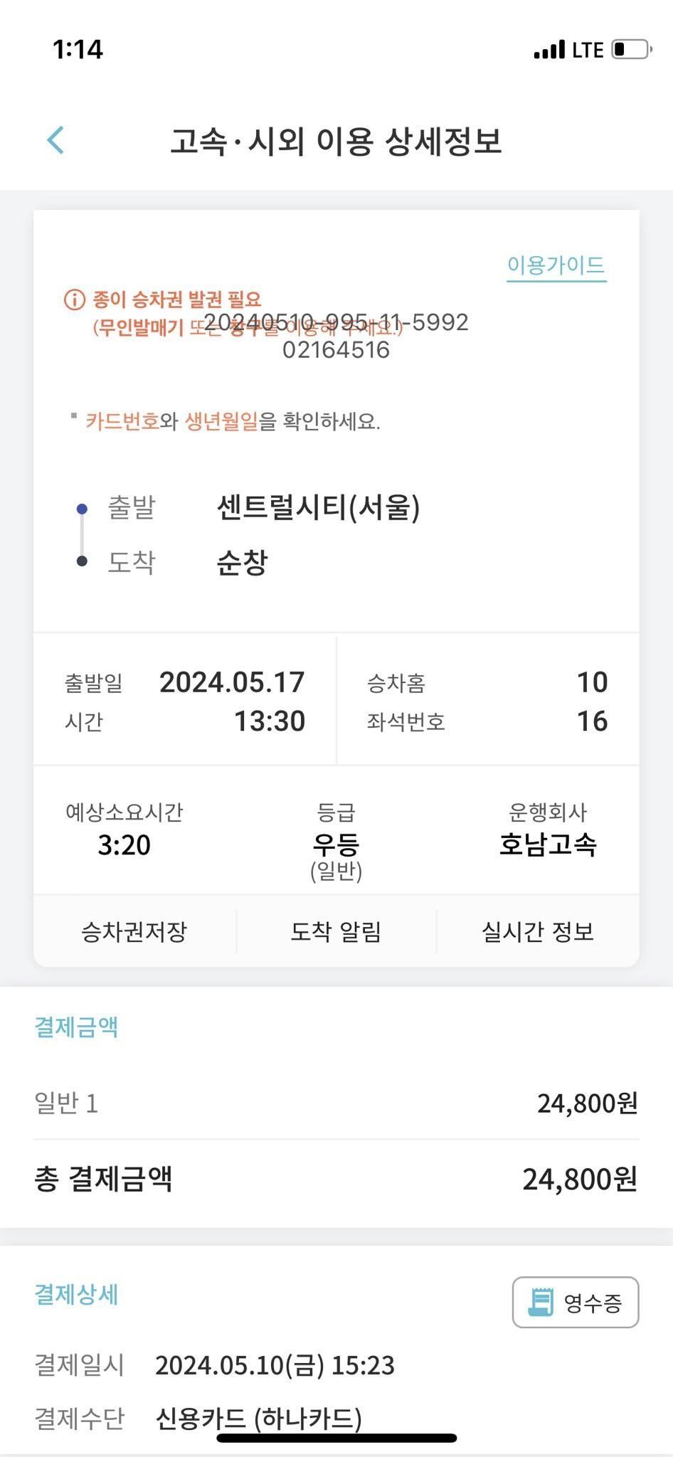Tap the 총 결제금액 24,800원 row

coord(336,1180)
